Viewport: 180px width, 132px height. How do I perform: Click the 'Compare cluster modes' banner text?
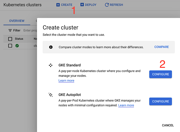[x=101, y=47]
